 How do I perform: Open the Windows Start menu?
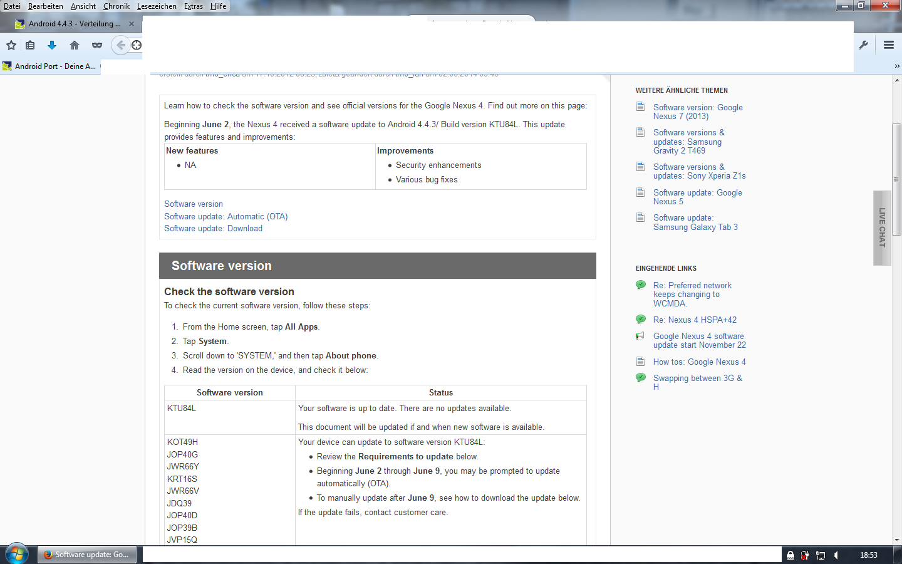(16, 555)
